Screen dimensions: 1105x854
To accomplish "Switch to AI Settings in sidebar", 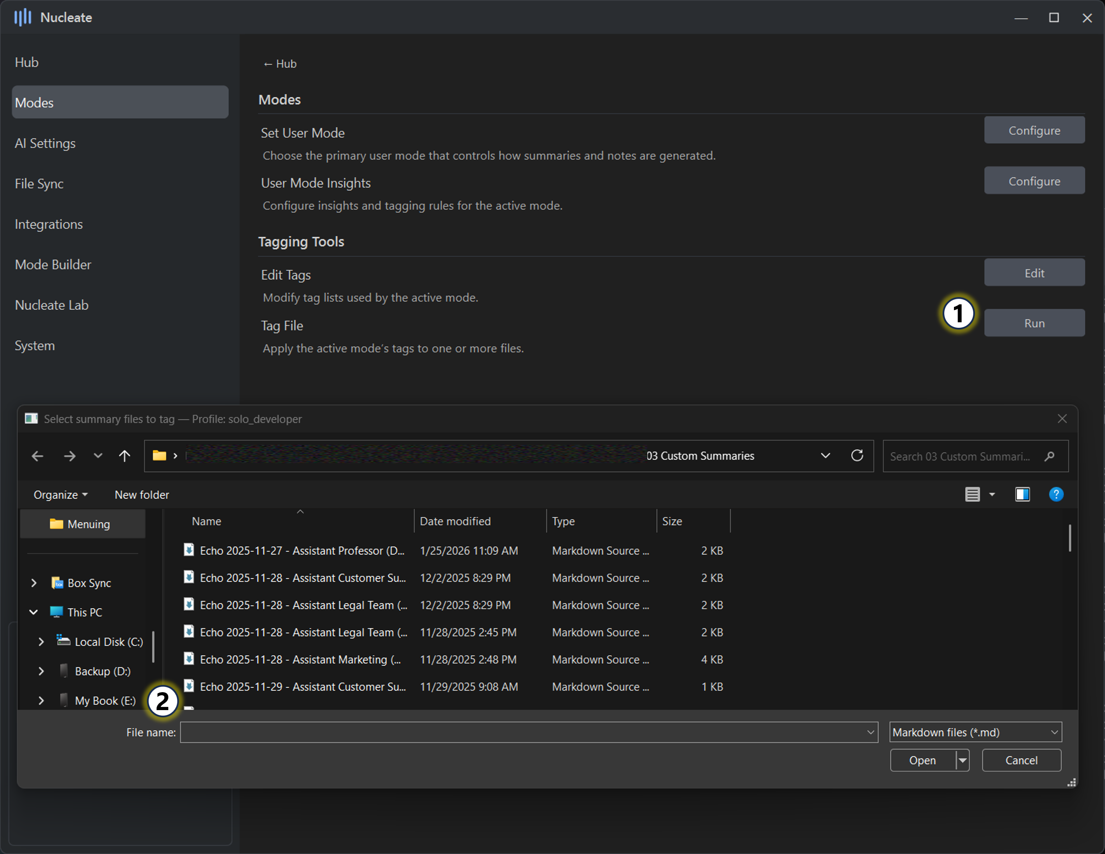I will tap(45, 143).
